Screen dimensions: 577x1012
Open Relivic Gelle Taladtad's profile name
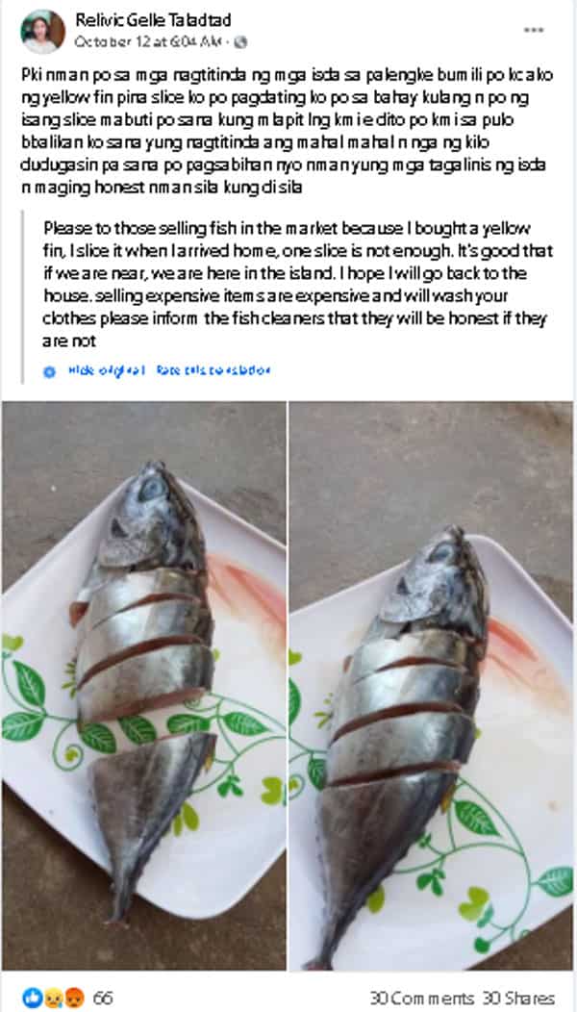(153, 20)
